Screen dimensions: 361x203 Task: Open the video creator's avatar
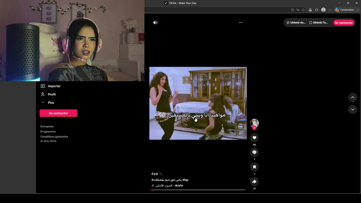(x=254, y=123)
